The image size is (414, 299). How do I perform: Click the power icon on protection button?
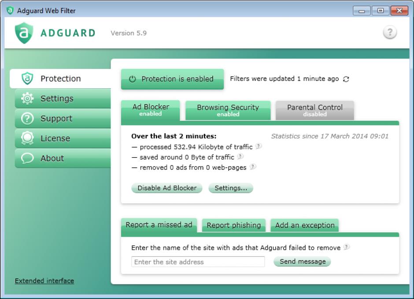tap(132, 79)
